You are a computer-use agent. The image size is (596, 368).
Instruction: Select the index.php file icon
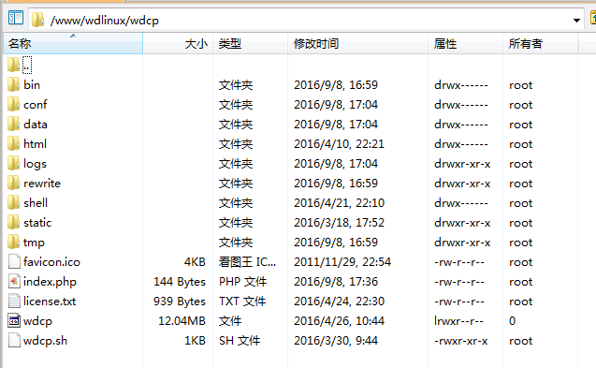tap(14, 281)
